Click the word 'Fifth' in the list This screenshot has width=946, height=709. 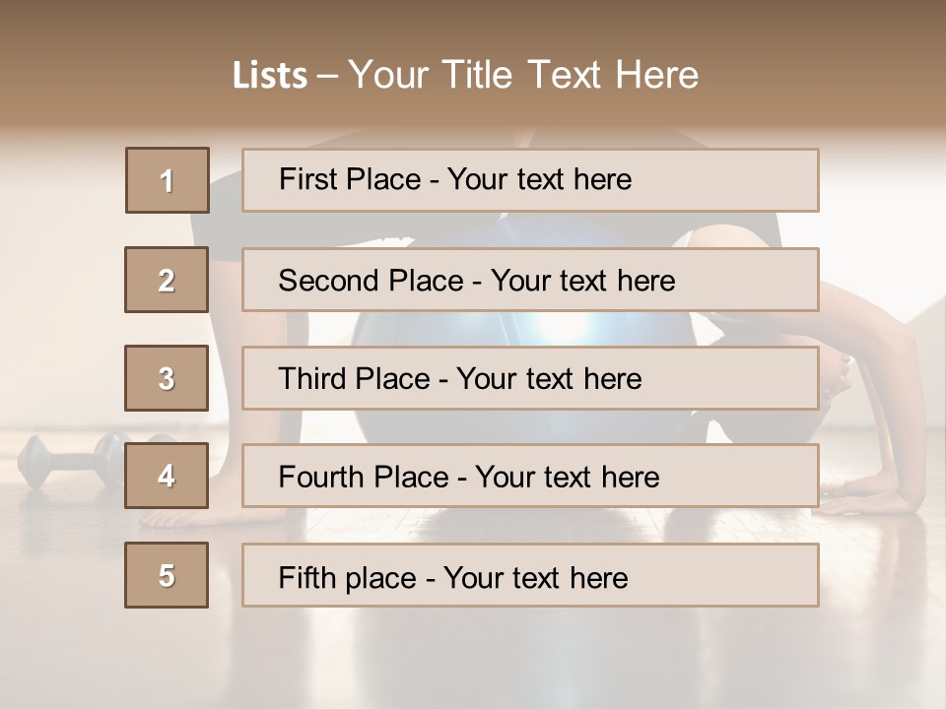(x=309, y=576)
